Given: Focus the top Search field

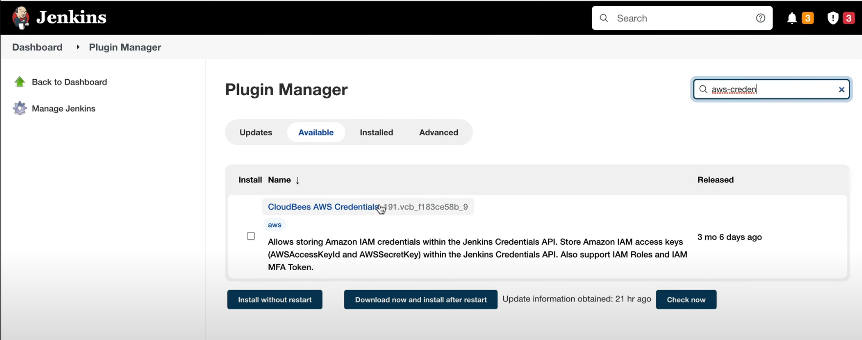Looking at the screenshot, I should (682, 18).
